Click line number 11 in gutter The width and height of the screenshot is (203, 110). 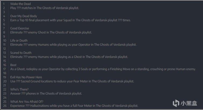[x=4, y=45]
